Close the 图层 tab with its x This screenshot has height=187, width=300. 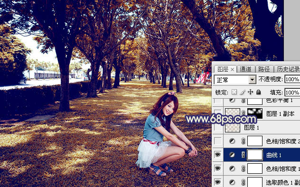[x=232, y=70]
